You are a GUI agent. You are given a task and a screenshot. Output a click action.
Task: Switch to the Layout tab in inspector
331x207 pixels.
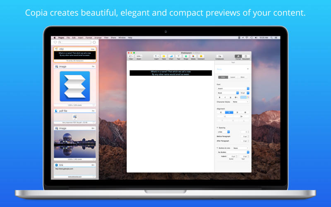[233, 77]
